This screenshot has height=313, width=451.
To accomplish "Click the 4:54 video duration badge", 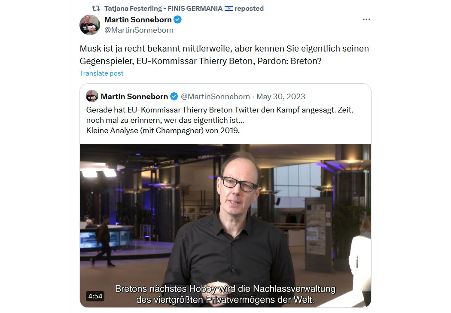I will pyautogui.click(x=95, y=296).
